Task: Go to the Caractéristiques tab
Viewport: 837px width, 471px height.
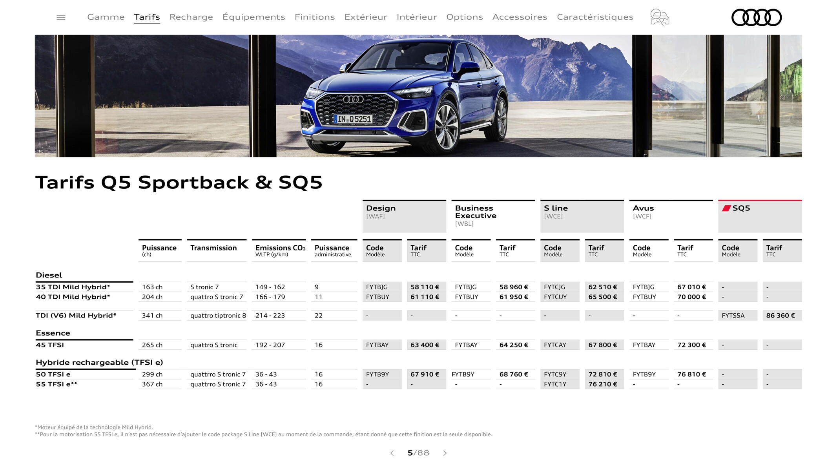Action: pos(595,17)
